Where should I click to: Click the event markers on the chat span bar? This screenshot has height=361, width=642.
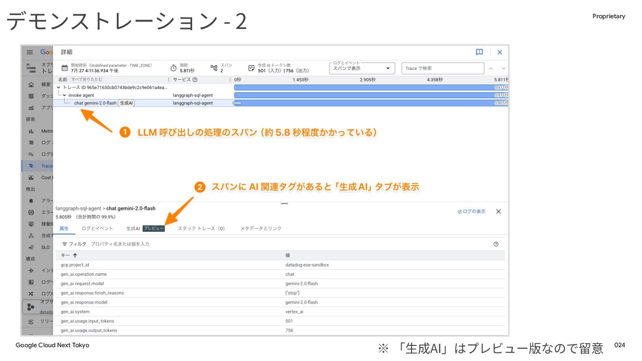[237, 103]
